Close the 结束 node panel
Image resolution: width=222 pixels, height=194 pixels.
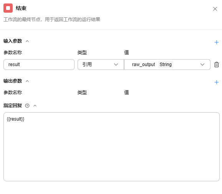click(215, 9)
